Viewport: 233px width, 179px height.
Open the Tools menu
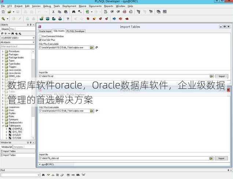pyautogui.click(x=57, y=6)
